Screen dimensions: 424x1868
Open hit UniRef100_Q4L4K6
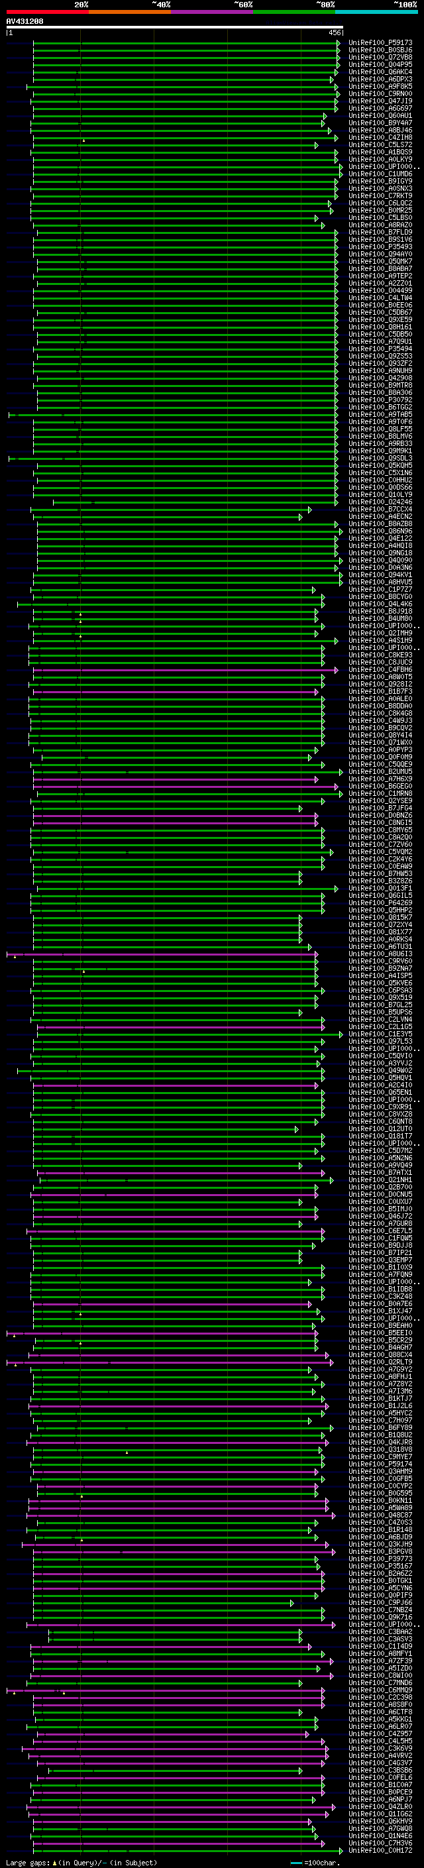tap(380, 604)
